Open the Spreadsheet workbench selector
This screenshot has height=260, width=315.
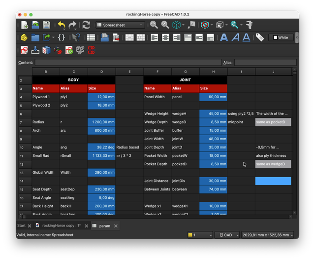120,25
